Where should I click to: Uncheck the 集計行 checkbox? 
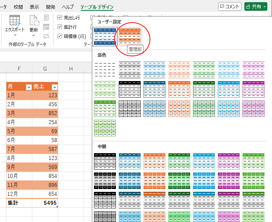pyautogui.click(x=60, y=27)
